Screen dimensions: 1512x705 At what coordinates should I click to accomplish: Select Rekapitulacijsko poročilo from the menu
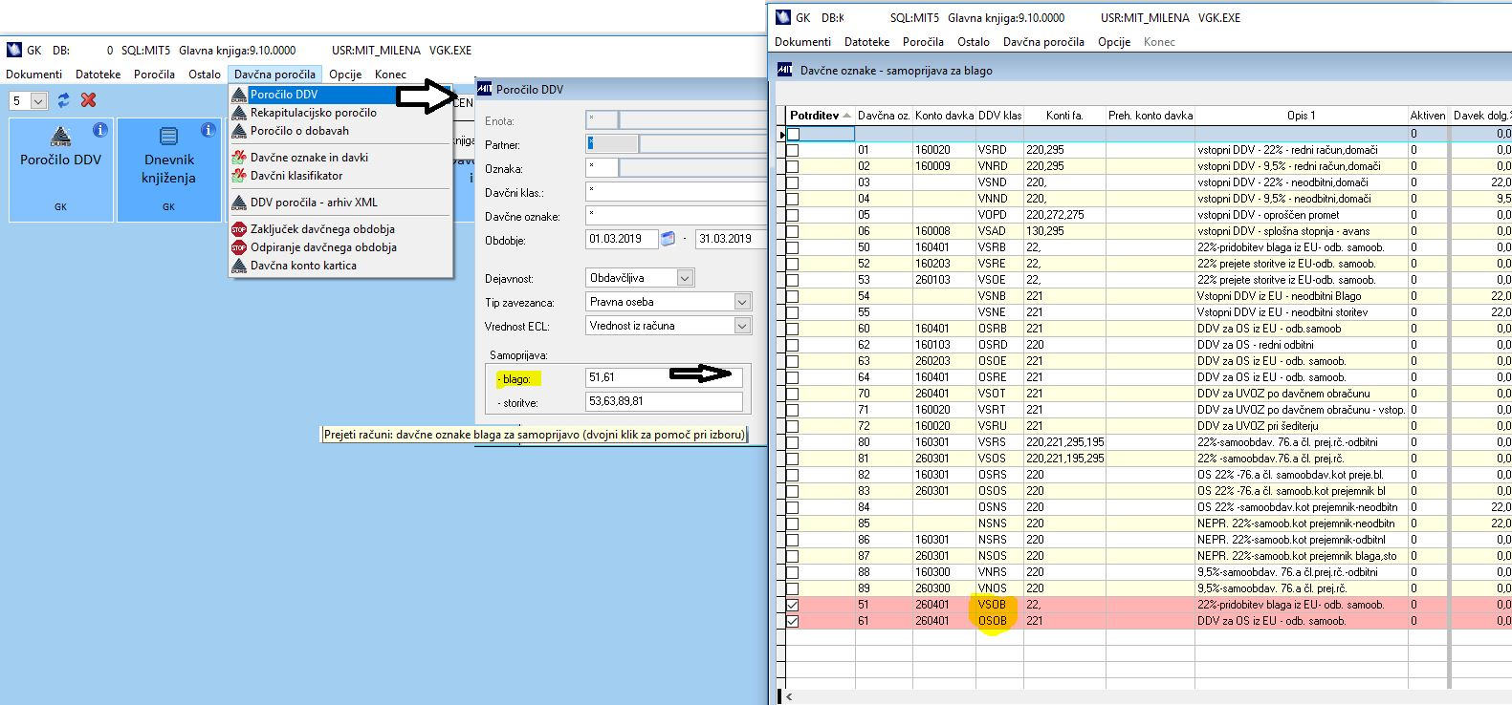click(x=313, y=113)
